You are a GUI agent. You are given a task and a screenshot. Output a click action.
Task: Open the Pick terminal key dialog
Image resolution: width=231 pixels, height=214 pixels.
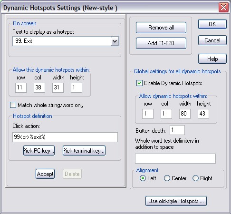[84, 151]
